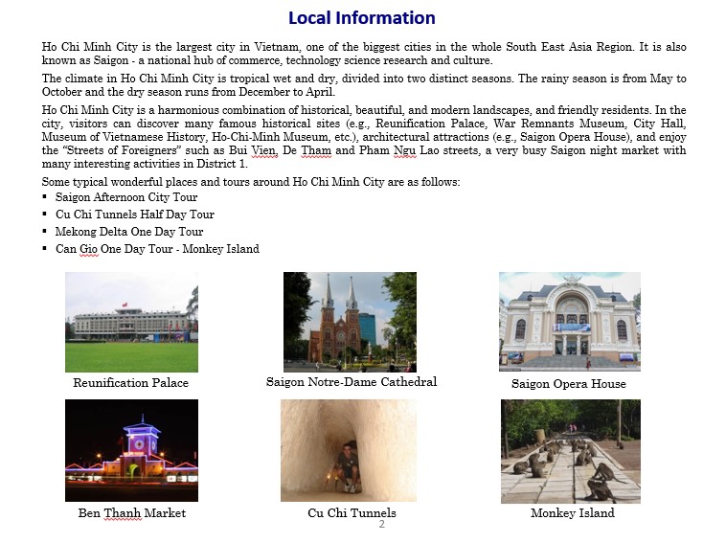Click the "Cu Chi Tunnels" caption
Image resolution: width=726 pixels, height=543 pixels.
352,513
